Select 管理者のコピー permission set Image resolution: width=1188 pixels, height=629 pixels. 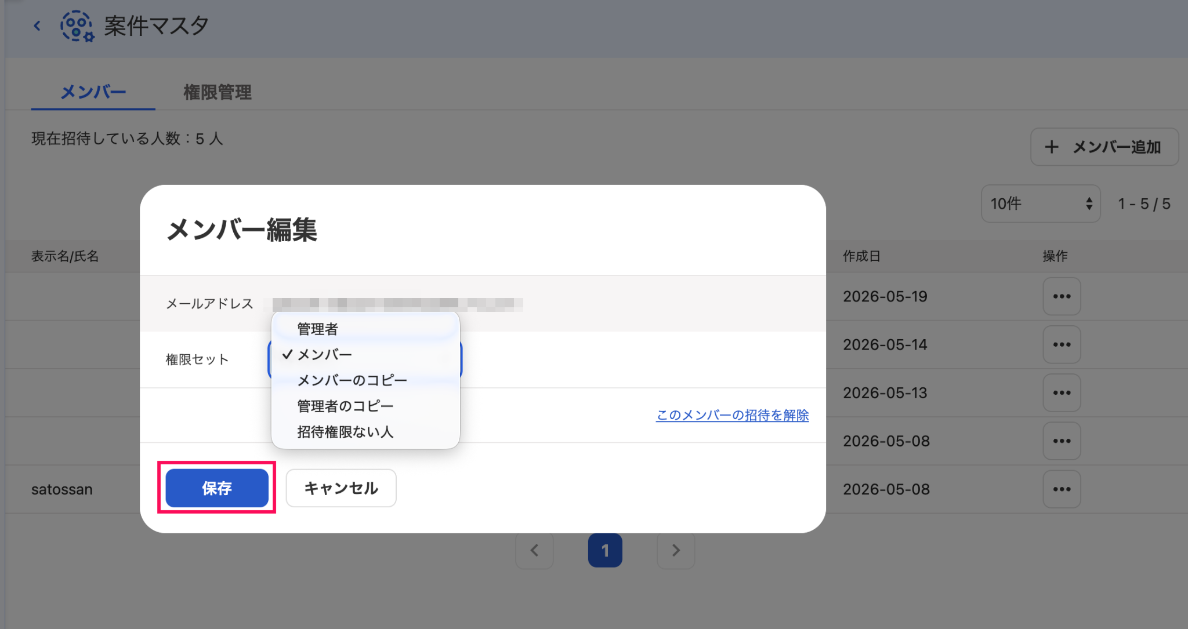365,406
